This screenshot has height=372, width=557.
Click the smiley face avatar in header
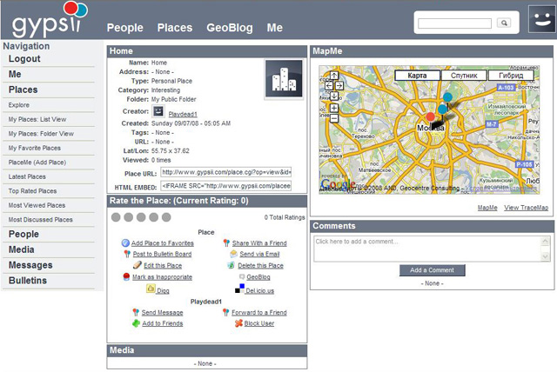(541, 20)
